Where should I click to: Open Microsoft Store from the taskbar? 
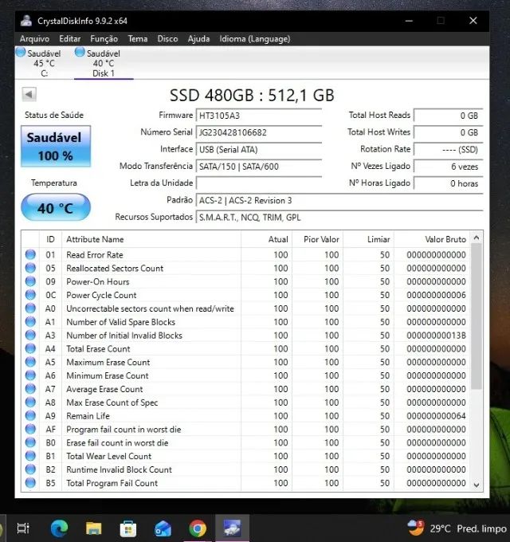(128, 528)
